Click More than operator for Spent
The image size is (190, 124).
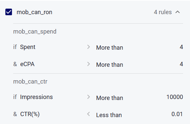tap(110, 47)
